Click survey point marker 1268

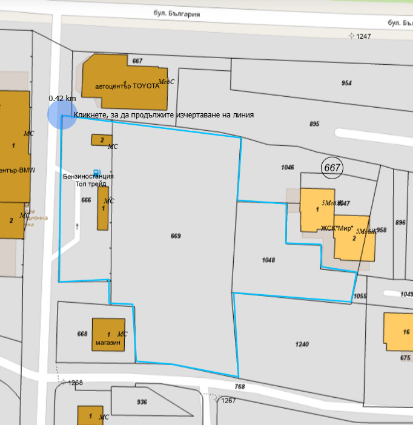point(63,383)
